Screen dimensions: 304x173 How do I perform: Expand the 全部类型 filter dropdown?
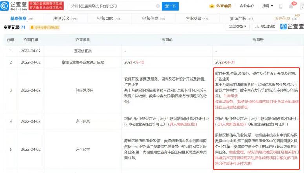pos(237,27)
